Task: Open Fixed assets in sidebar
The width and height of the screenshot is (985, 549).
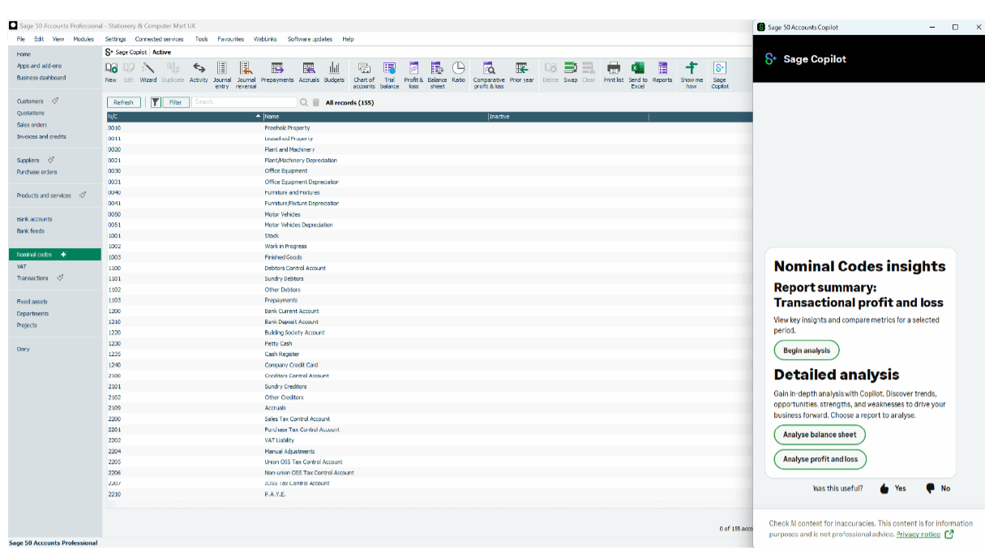Action: [x=32, y=302]
